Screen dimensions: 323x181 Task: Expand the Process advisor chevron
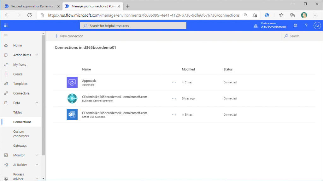[37, 178]
